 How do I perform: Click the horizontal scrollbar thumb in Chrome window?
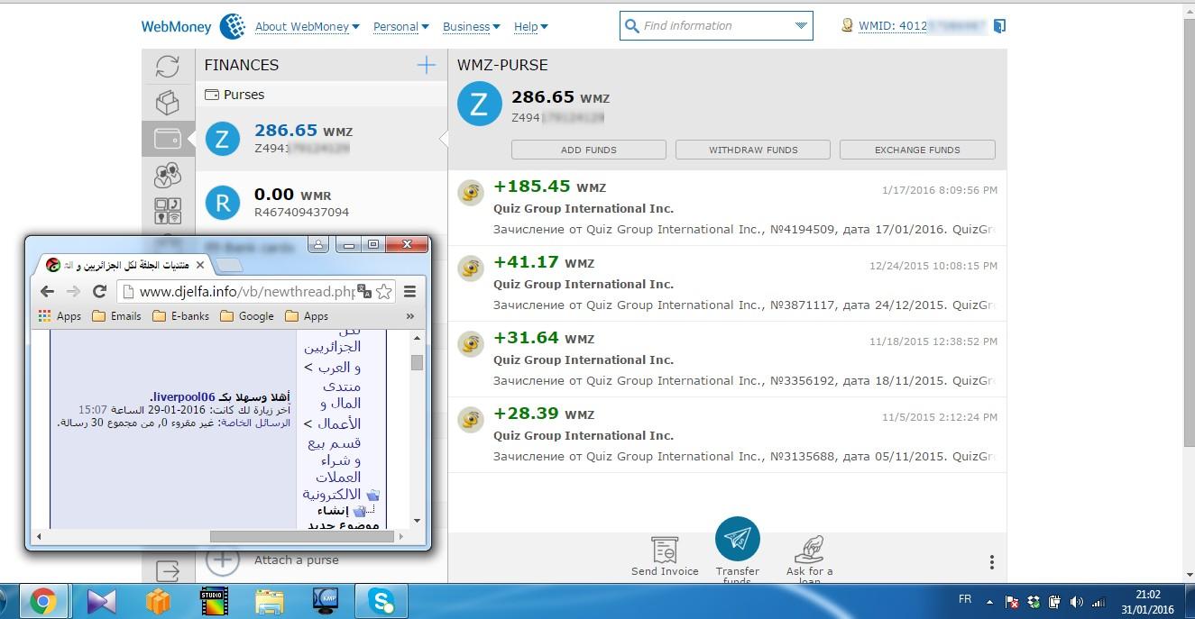click(x=302, y=536)
